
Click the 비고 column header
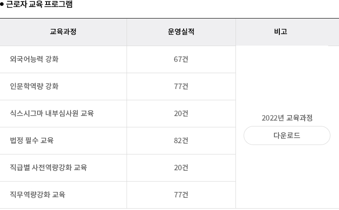pyautogui.click(x=280, y=32)
